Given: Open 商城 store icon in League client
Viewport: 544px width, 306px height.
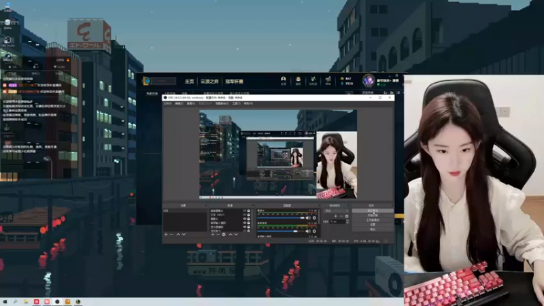Looking at the screenshot, I should [328, 80].
